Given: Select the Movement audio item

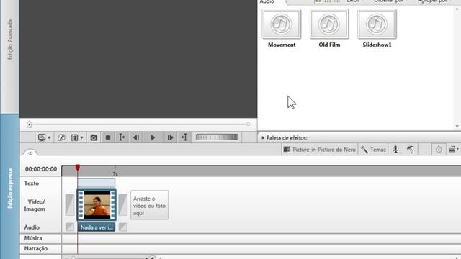Looking at the screenshot, I should (282, 29).
